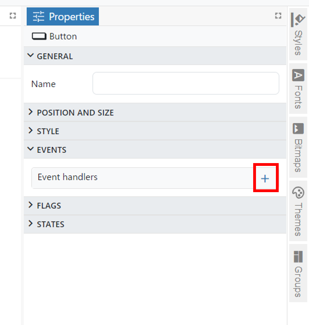Click the Bitmaps image icon

298,128
